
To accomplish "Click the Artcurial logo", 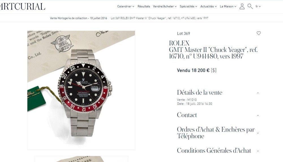I will (22, 6).
